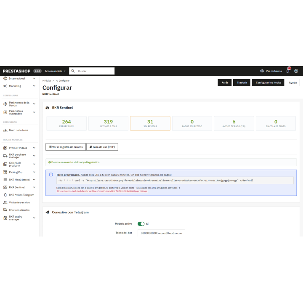Open the notifications bell
Image resolution: width=303 pixels, height=303 pixels.
tap(288, 71)
